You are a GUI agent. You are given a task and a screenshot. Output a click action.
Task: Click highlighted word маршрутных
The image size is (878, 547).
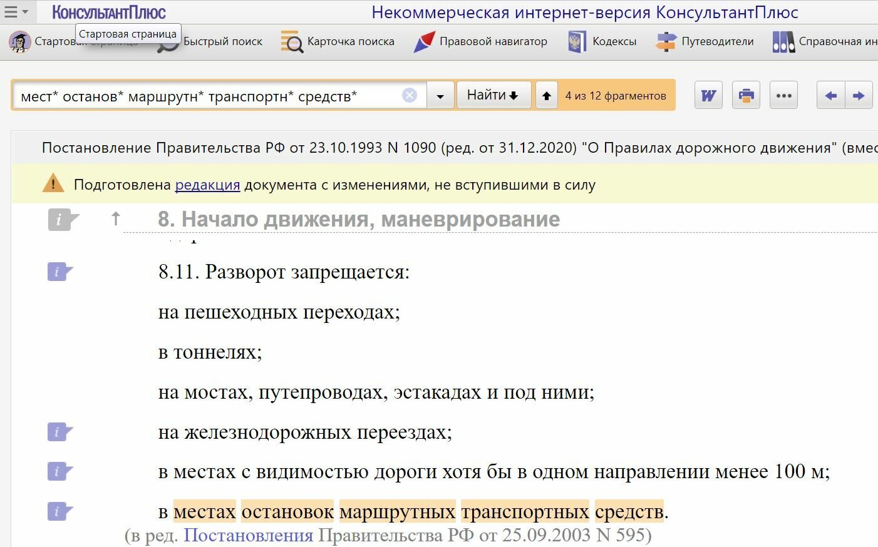397,511
